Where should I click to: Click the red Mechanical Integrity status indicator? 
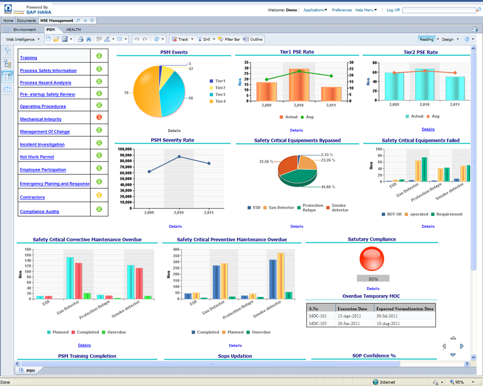point(99,117)
